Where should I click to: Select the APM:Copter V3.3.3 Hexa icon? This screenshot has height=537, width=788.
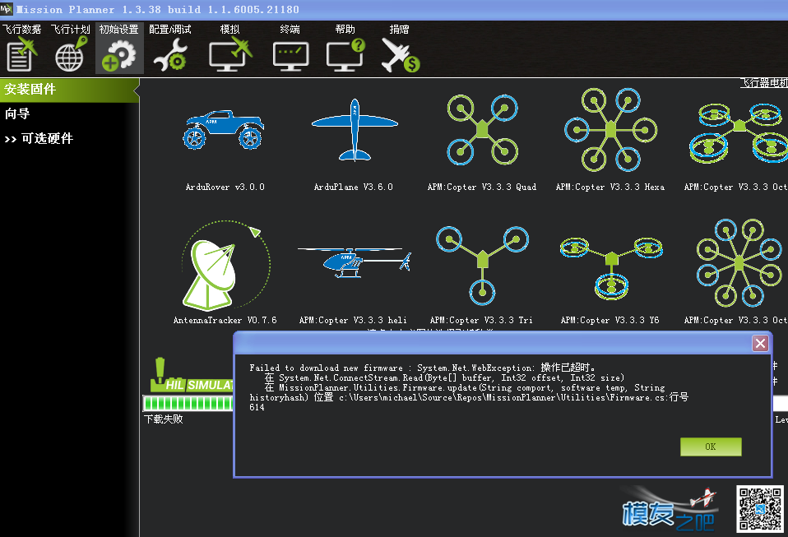610,130
